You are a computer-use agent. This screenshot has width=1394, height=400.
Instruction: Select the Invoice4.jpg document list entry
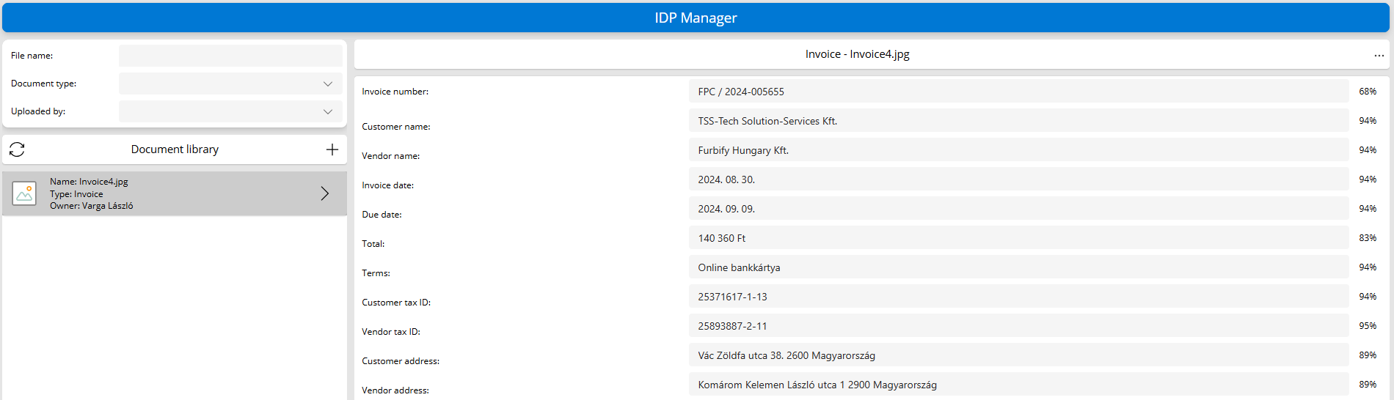(x=175, y=193)
